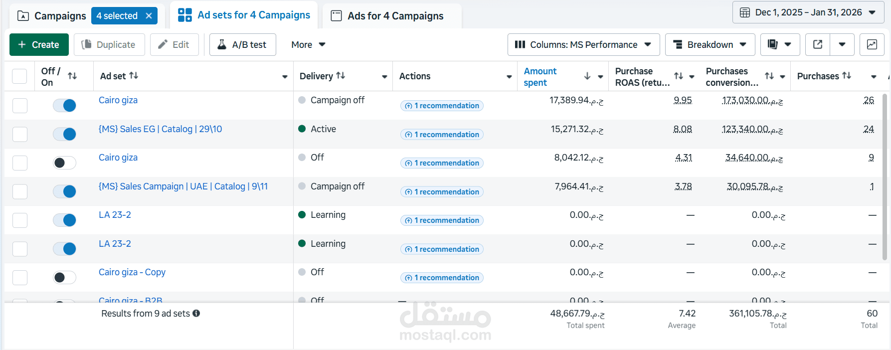
Task: Click the export share icon button
Action: pyautogui.click(x=818, y=45)
